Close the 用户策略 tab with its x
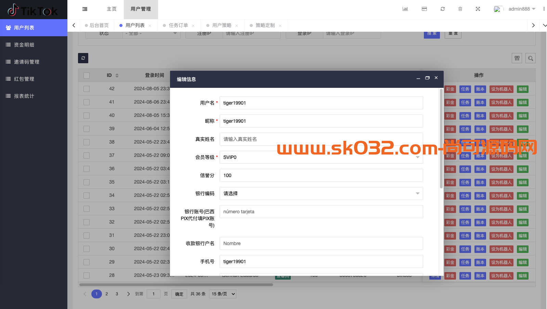547x309 pixels. click(237, 26)
